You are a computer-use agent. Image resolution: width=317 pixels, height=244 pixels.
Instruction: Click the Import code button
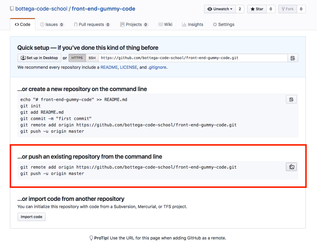coord(31,217)
